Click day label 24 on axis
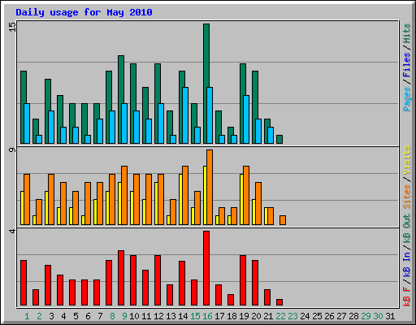The image size is (416, 325). pyautogui.click(x=305, y=316)
